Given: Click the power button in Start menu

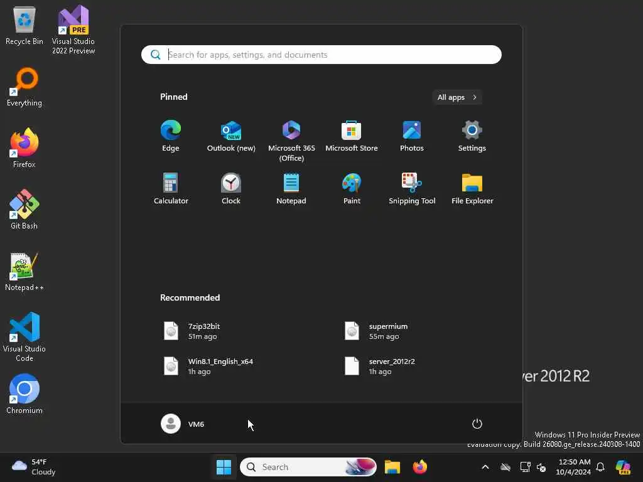Looking at the screenshot, I should pyautogui.click(x=477, y=424).
